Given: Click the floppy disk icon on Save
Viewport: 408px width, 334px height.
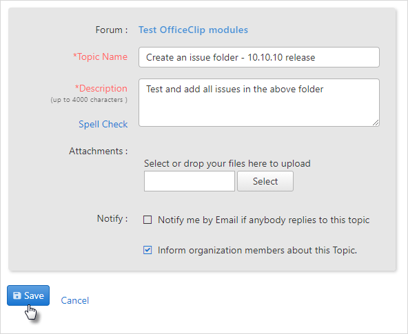Looking at the screenshot, I should pyautogui.click(x=17, y=295).
